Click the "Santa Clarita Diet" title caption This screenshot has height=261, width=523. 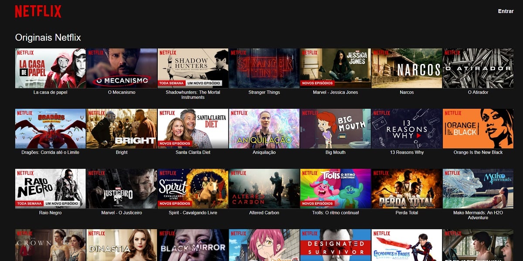click(x=193, y=153)
